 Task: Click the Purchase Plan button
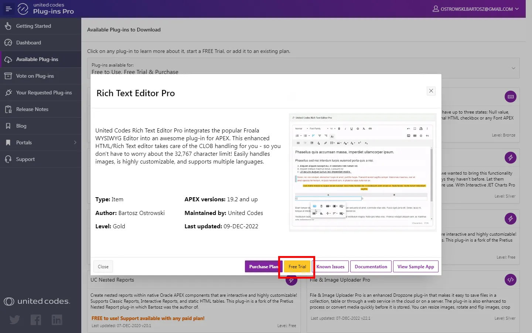(x=263, y=267)
